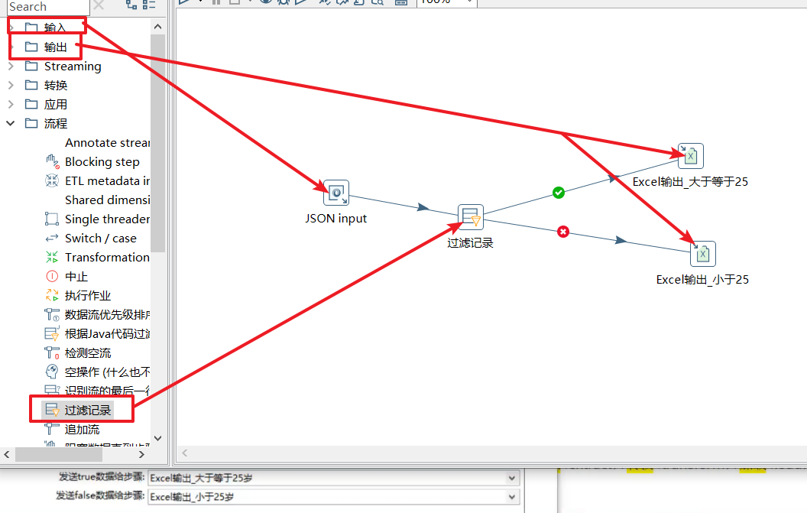Select the 追加流 step icon
The height and width of the screenshot is (513, 807).
coord(52,429)
